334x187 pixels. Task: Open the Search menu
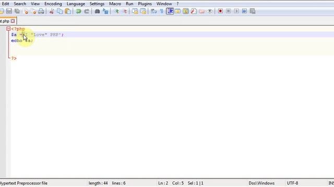(x=20, y=4)
